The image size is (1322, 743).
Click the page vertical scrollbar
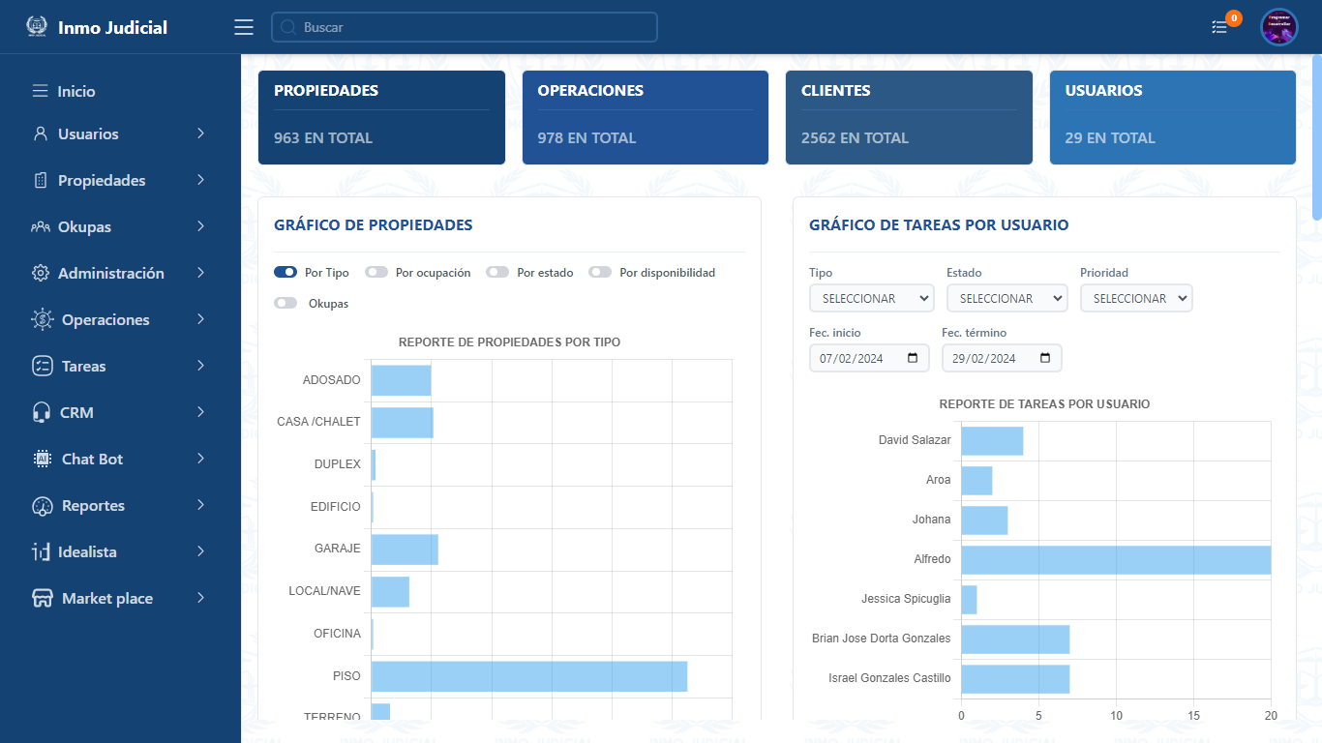1316,138
